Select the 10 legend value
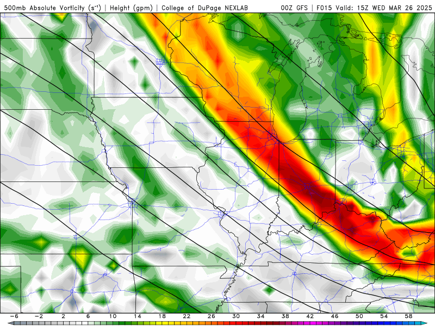 tap(113, 316)
